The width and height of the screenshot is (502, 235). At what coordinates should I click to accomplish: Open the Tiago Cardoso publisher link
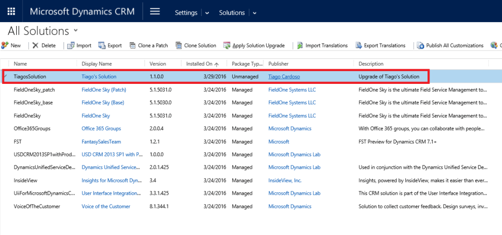tap(284, 77)
